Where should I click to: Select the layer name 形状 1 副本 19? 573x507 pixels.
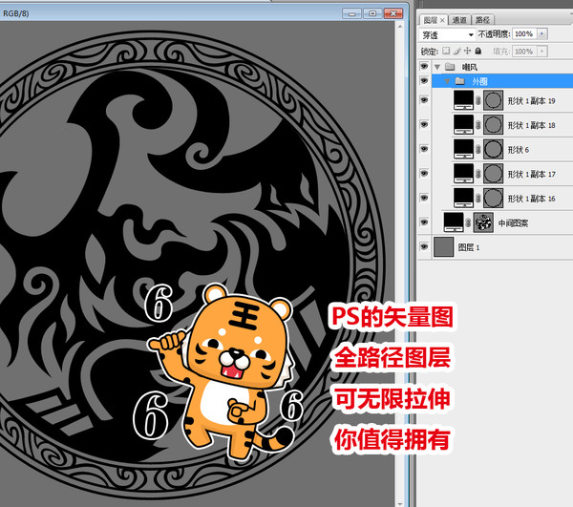[x=532, y=101]
